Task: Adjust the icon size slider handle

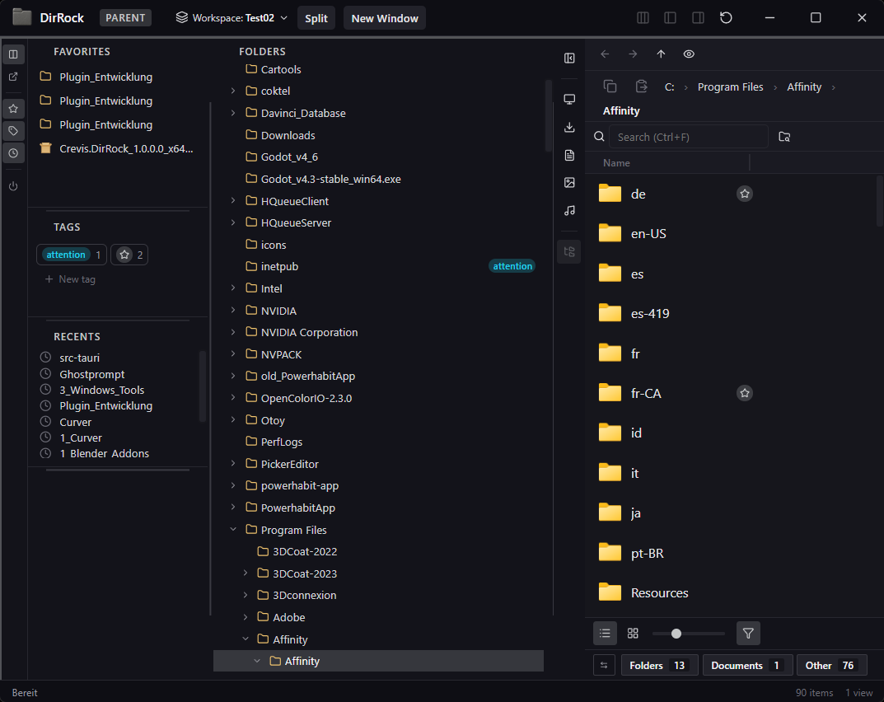Action: (x=676, y=634)
